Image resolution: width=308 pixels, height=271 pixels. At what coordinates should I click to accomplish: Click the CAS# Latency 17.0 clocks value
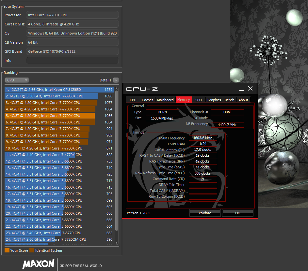click(203, 150)
